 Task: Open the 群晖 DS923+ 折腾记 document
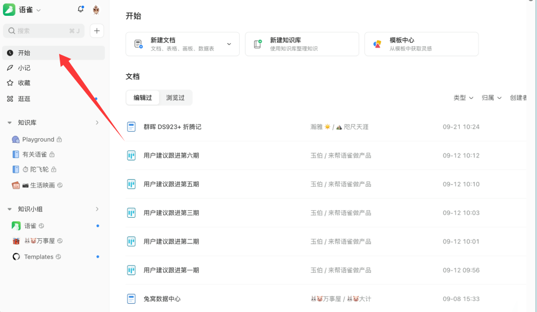point(172,127)
